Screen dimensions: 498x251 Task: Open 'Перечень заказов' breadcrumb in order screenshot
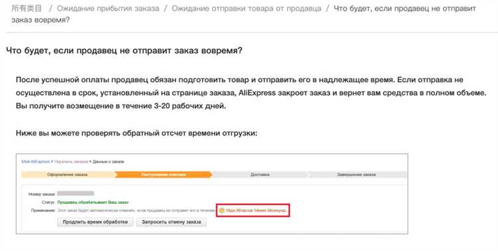[71, 161]
